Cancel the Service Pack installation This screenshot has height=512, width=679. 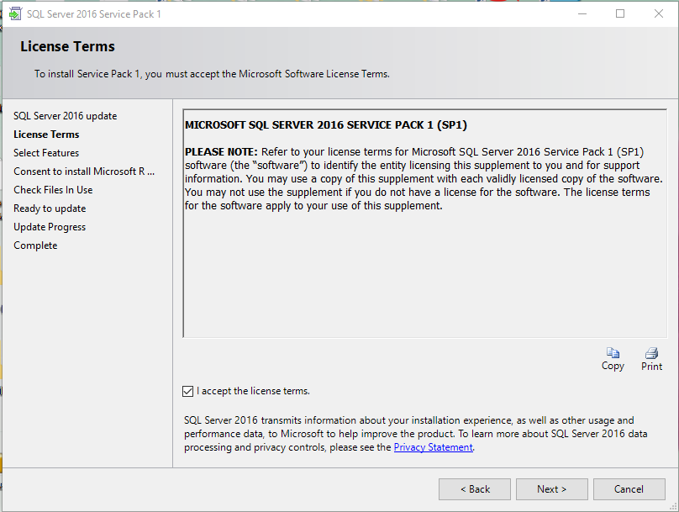(x=629, y=488)
